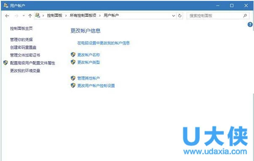Focus the 搜索控制面板 search box
Viewport: 254px width, 161px height.
tap(218, 16)
